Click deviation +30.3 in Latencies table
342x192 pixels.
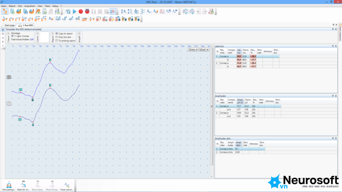click(x=253, y=63)
